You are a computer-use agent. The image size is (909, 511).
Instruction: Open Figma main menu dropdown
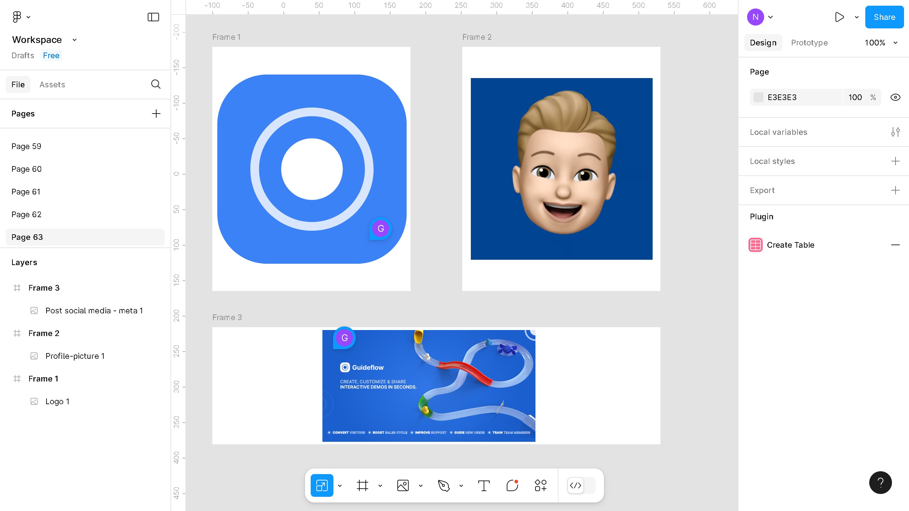point(21,17)
